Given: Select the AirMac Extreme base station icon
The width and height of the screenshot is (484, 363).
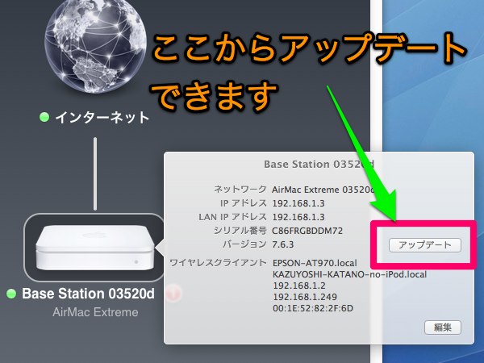Looking at the screenshot, I should pyautogui.click(x=94, y=248).
